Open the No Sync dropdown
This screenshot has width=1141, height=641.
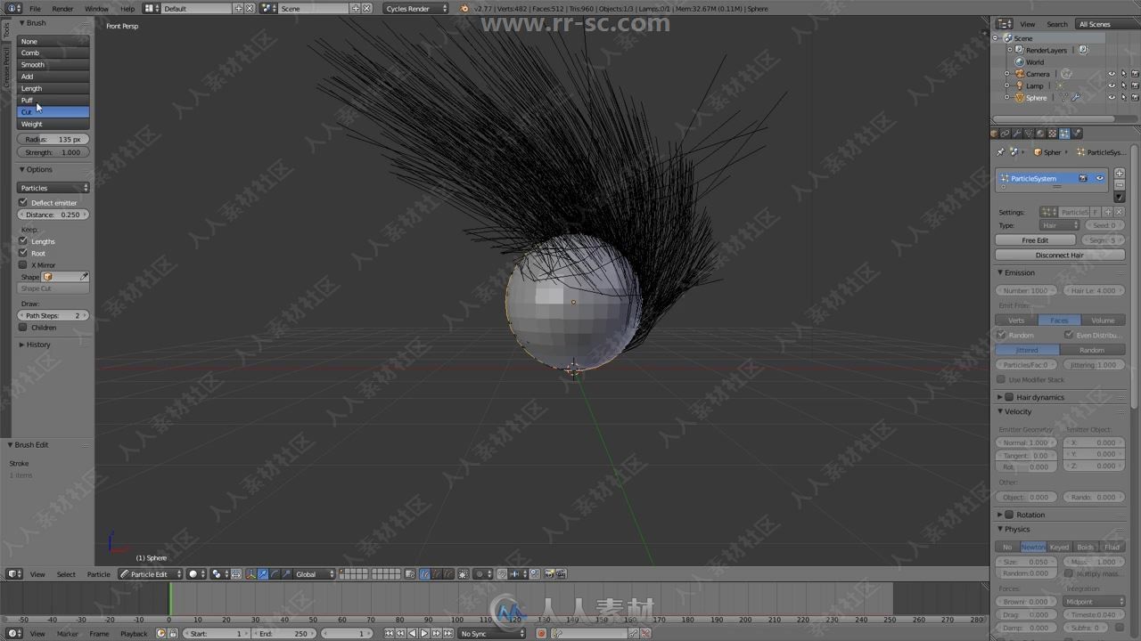point(493,634)
